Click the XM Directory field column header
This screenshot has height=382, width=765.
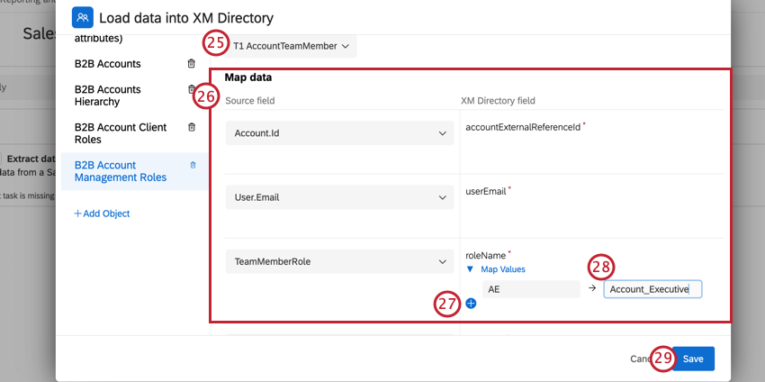(x=498, y=101)
